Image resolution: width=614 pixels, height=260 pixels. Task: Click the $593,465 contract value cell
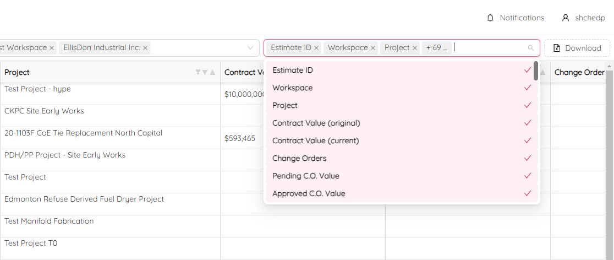point(240,138)
